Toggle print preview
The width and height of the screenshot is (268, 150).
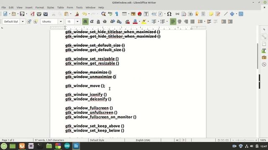point(46,14)
